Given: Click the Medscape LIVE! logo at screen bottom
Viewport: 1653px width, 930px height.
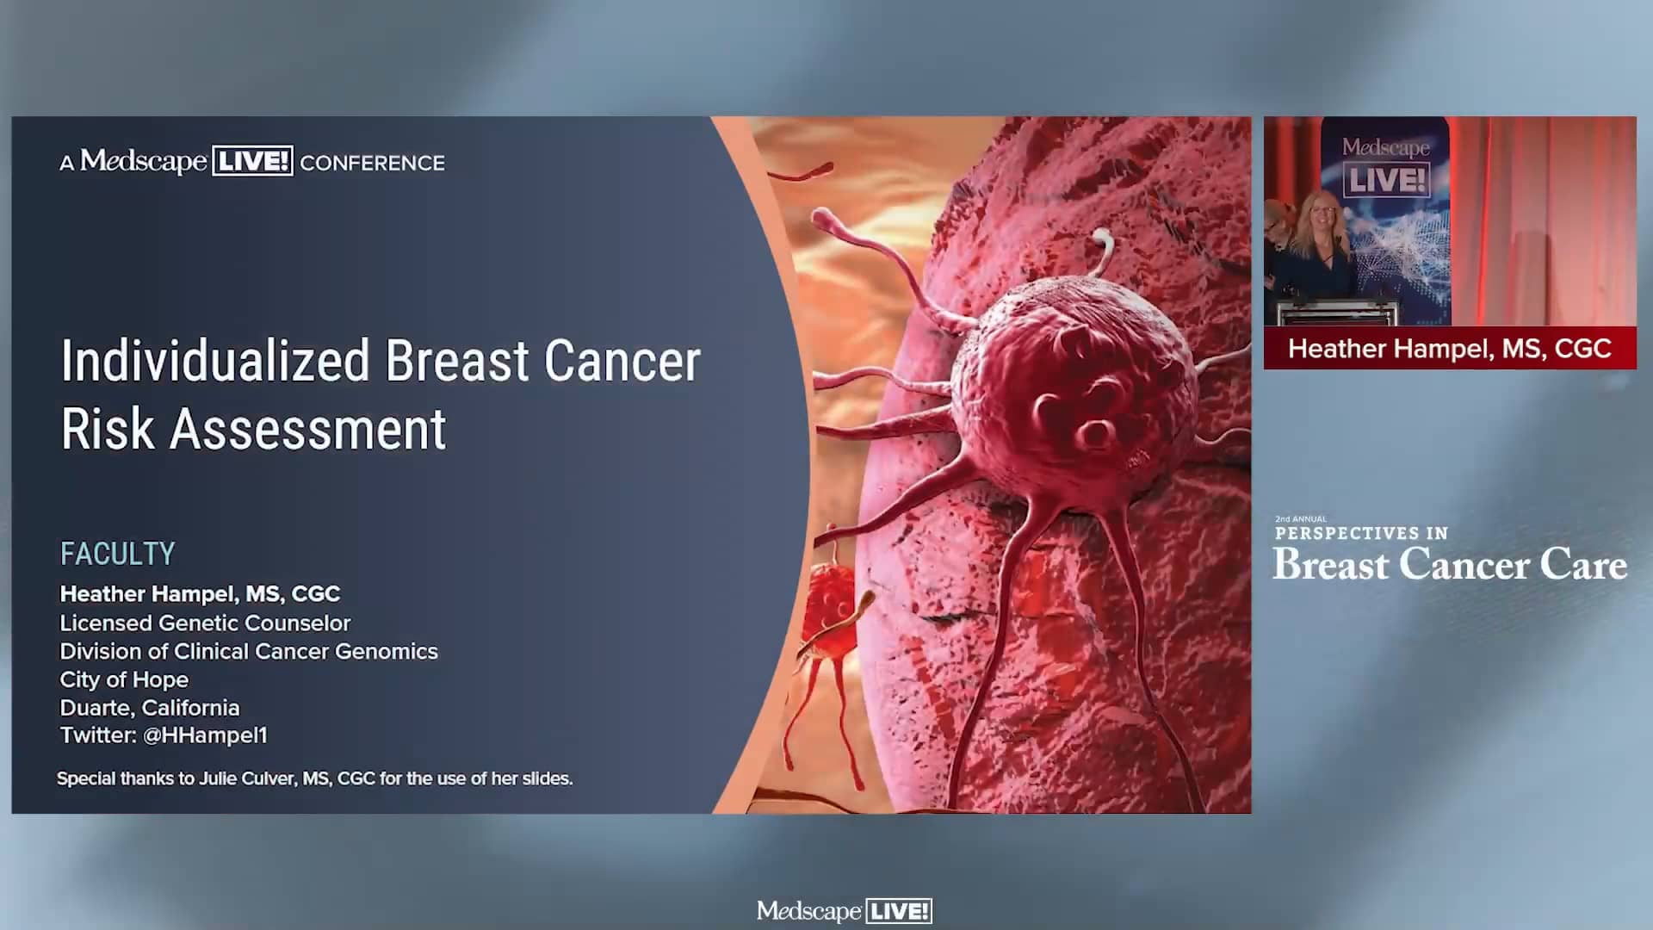Looking at the screenshot, I should [x=845, y=911].
